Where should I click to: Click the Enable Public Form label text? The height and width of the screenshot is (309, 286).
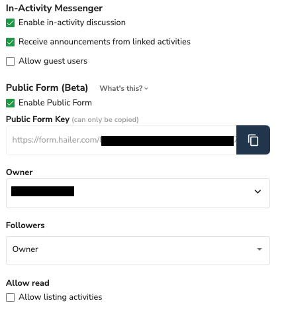(x=55, y=103)
